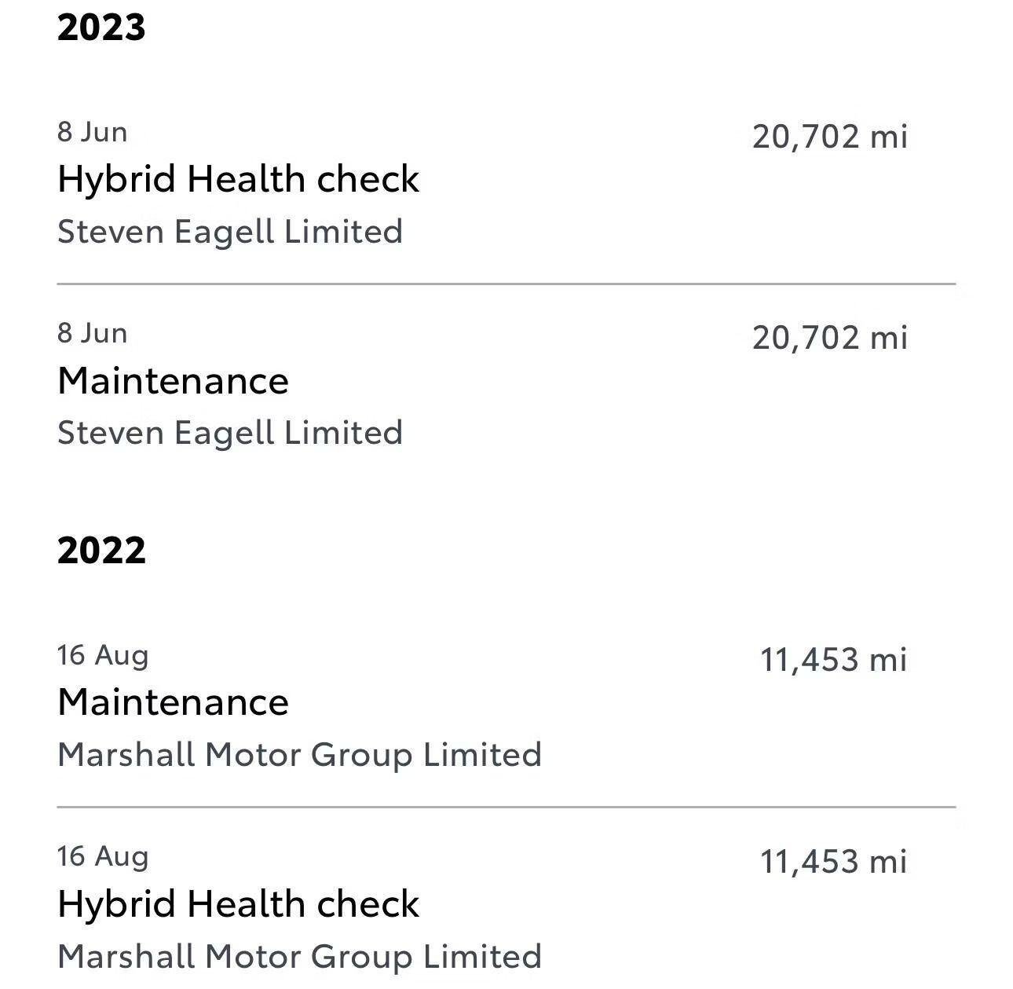Select the 16 Aug date above Hybrid Health check

click(x=102, y=856)
